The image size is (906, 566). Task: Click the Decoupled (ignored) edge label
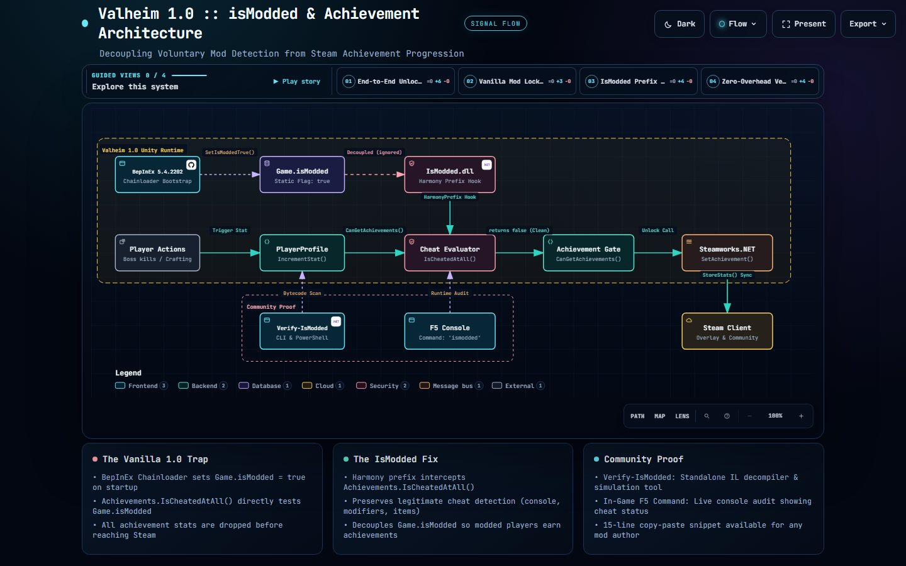click(374, 153)
